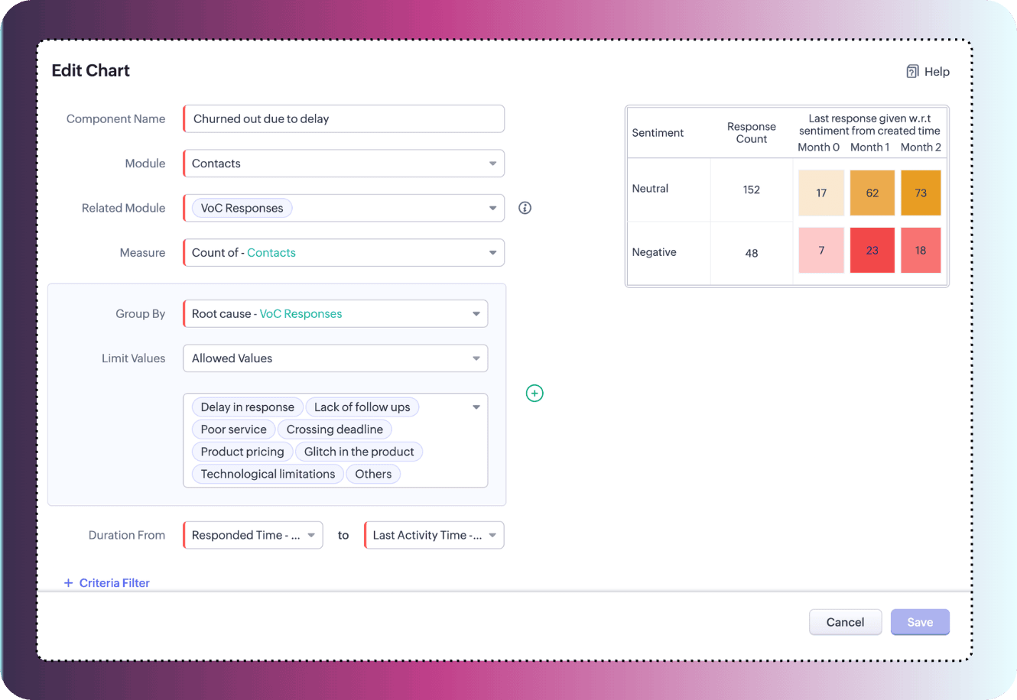The width and height of the screenshot is (1017, 700).
Task: Click the VoC Responses chip
Action: click(242, 208)
